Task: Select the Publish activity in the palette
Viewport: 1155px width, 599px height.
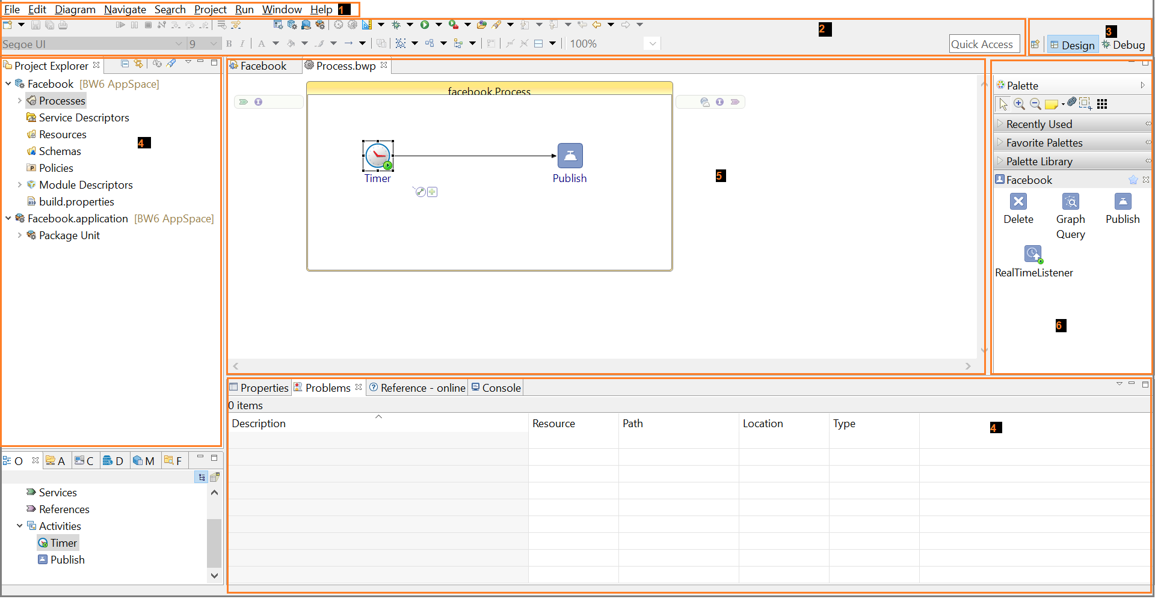Action: [1123, 209]
